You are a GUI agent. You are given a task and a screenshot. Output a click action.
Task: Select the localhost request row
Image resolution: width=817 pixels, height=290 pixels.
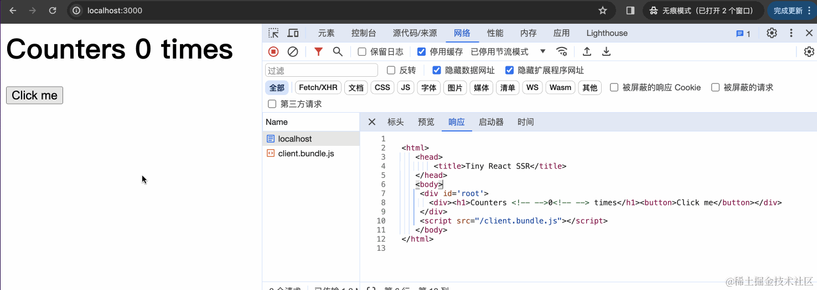point(311,139)
